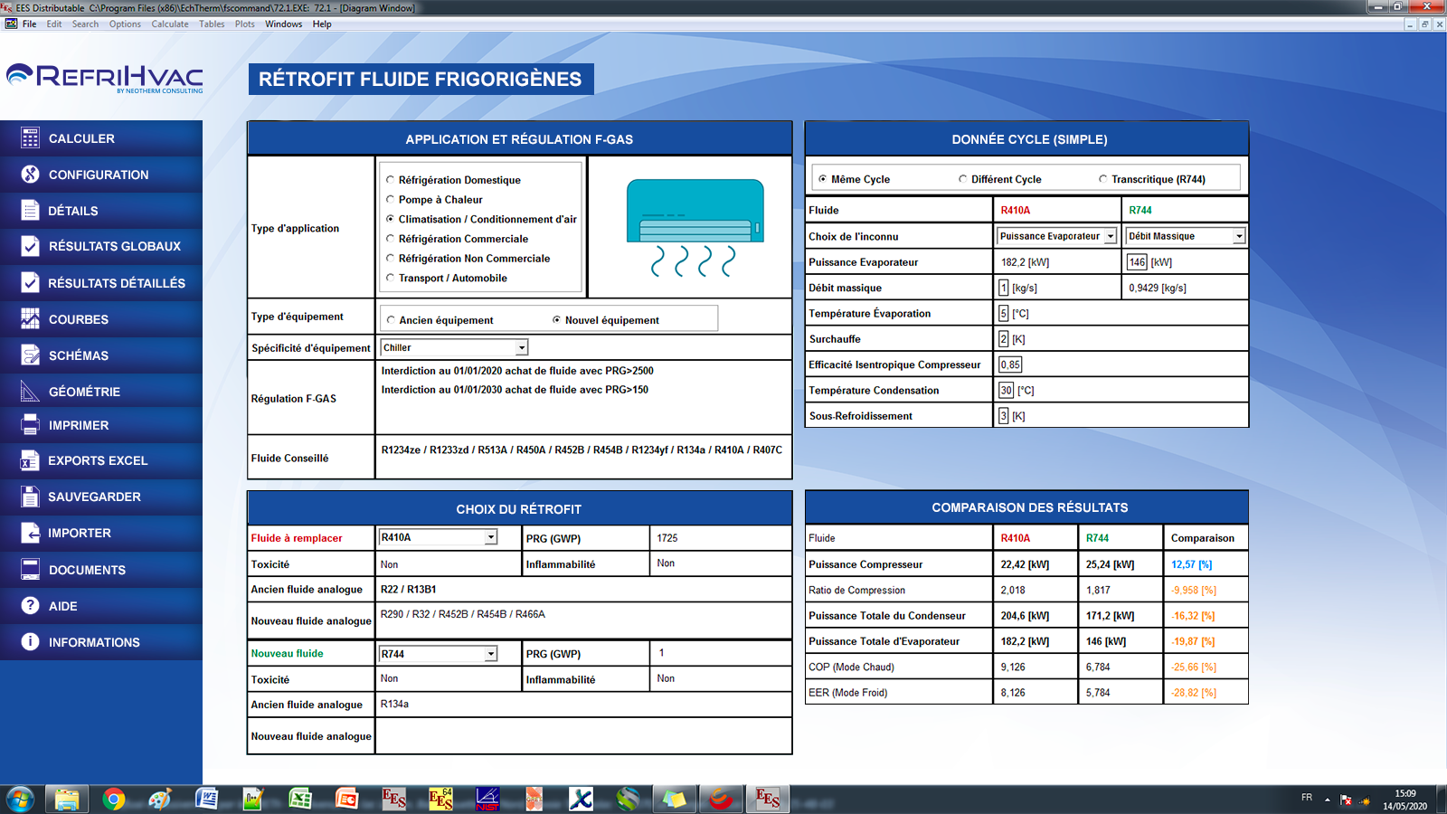Click the -28,82 [%] EER comparison value
1447x814 pixels.
click(x=1194, y=693)
